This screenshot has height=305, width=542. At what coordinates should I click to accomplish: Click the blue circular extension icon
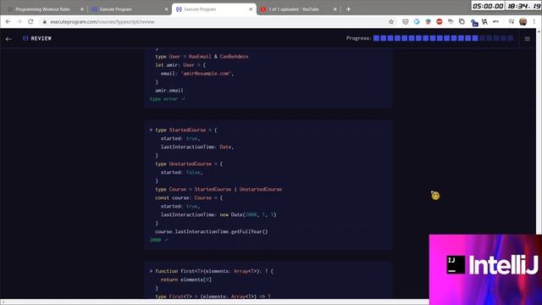(x=417, y=22)
